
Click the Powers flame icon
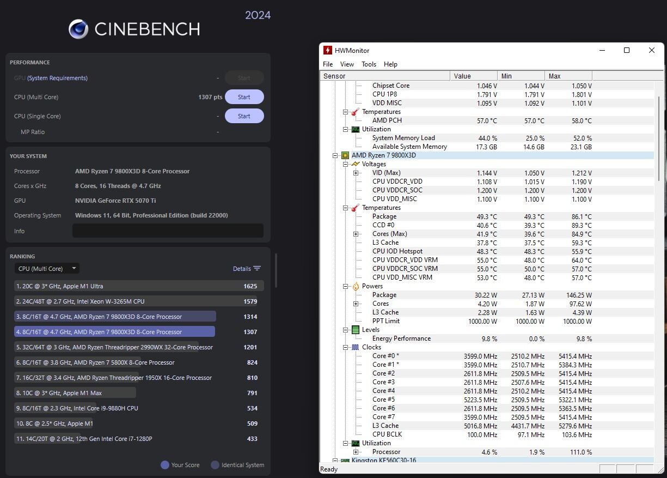[356, 286]
